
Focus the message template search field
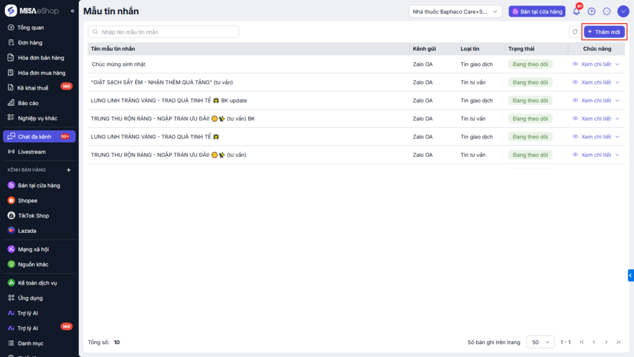pos(163,32)
